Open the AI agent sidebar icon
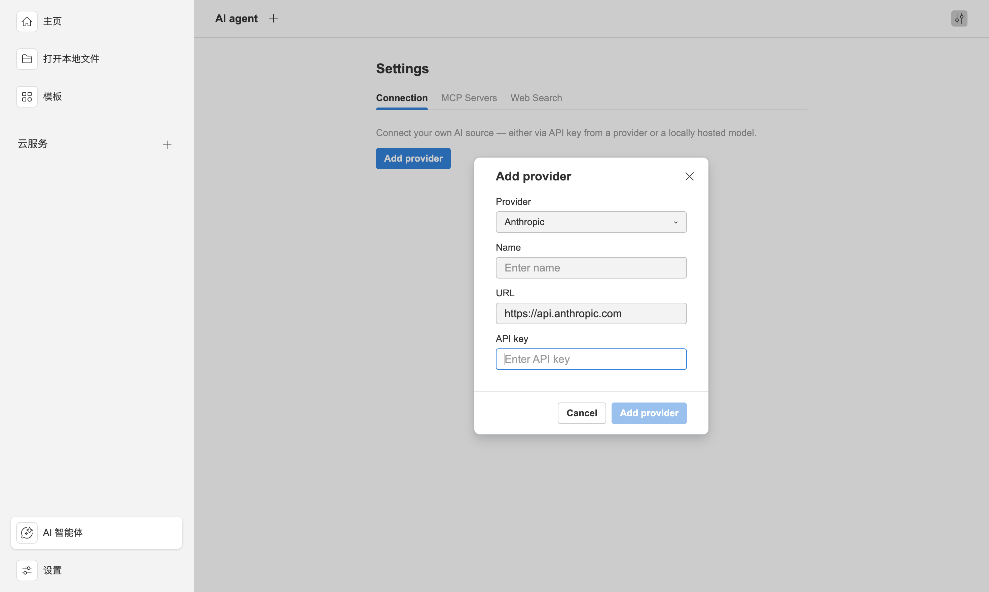This screenshot has width=989, height=592. (x=27, y=533)
